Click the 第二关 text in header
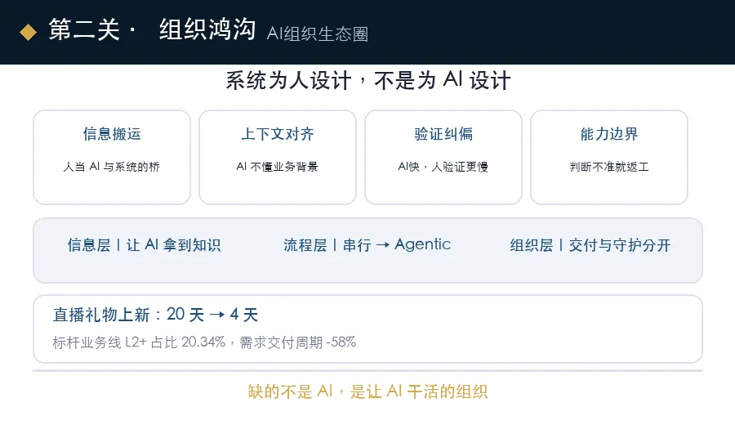The height and width of the screenshot is (425, 735). (84, 29)
